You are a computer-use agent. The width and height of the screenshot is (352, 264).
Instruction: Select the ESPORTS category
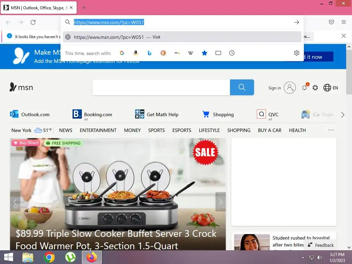(x=182, y=130)
